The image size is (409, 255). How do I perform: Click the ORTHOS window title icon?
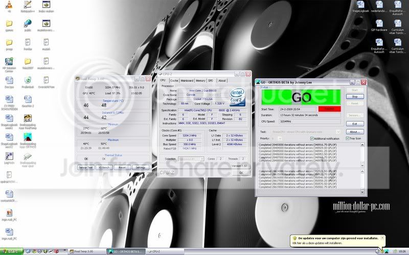pyautogui.click(x=258, y=82)
